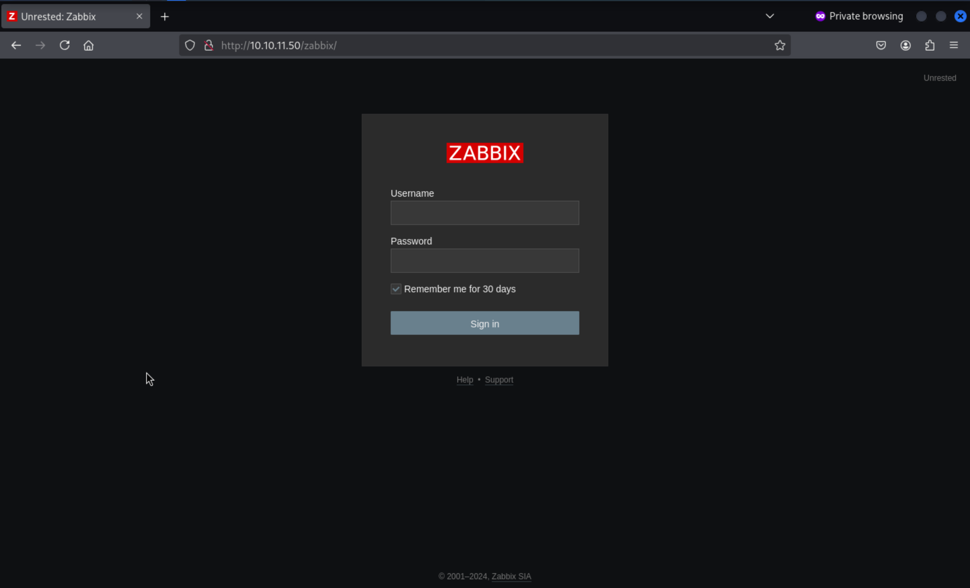Viewport: 970px width, 588px height.
Task: View insecure connection lock icon
Action: point(209,45)
